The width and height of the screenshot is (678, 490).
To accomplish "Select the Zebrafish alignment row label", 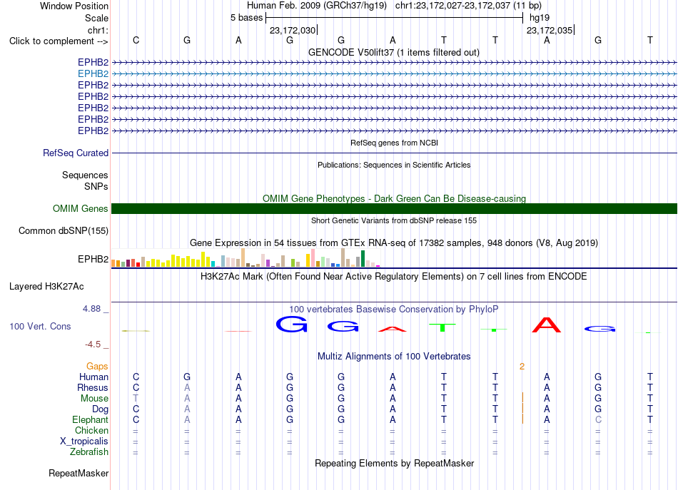I will coord(89,451).
